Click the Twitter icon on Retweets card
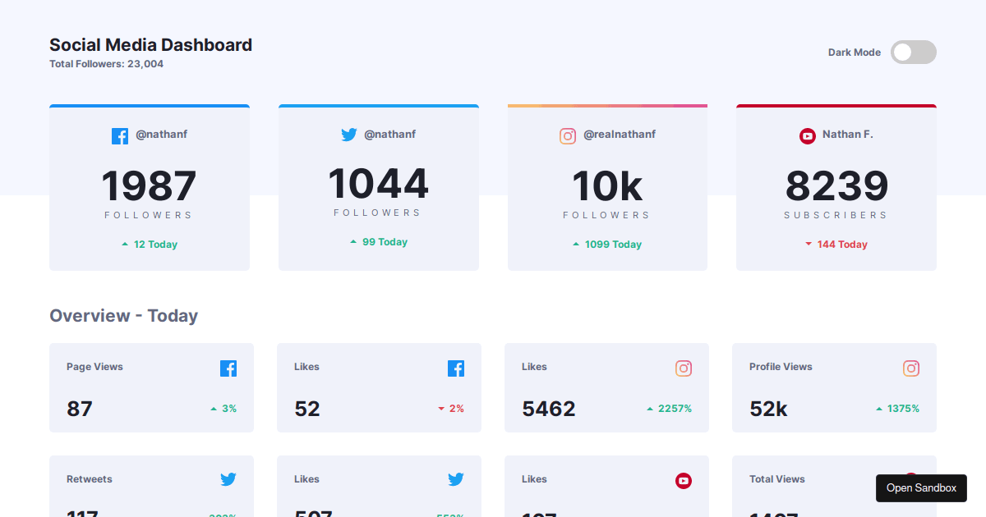 click(x=228, y=479)
